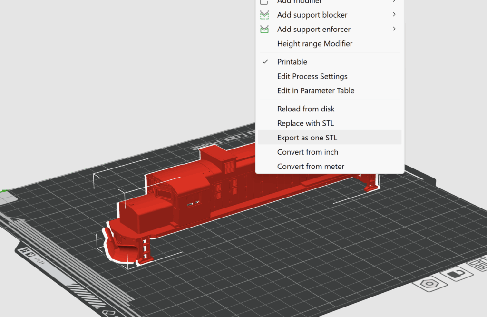Image resolution: width=487 pixels, height=317 pixels.
Task: Click the green Add support enforcer icon
Action: (264, 30)
